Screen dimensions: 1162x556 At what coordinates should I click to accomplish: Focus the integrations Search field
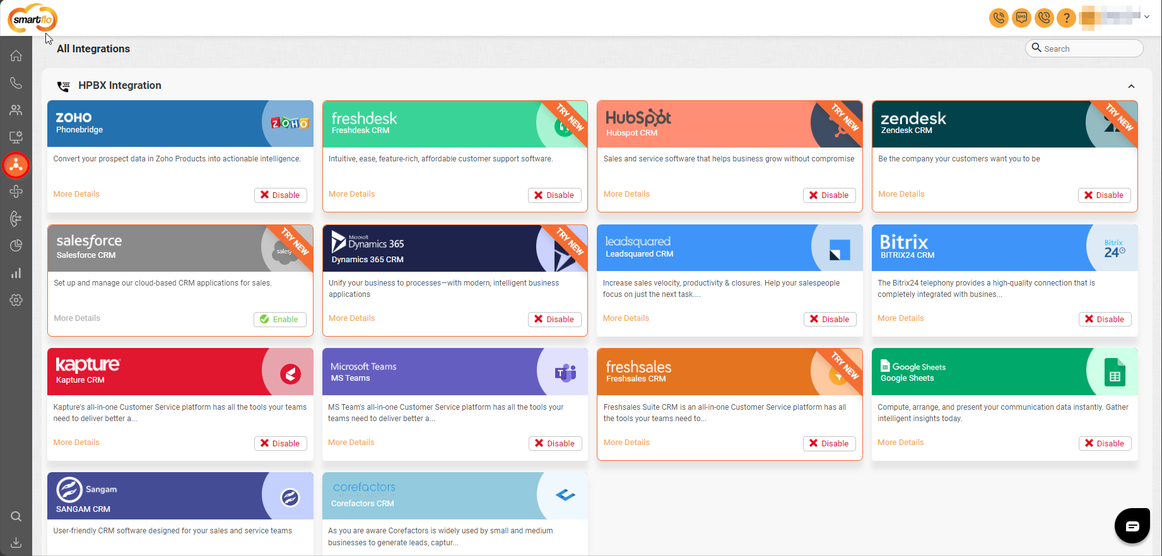(x=1084, y=49)
